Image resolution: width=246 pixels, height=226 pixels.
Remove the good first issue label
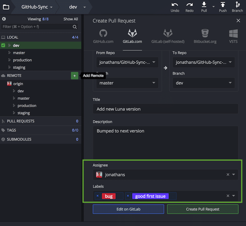tap(128, 196)
